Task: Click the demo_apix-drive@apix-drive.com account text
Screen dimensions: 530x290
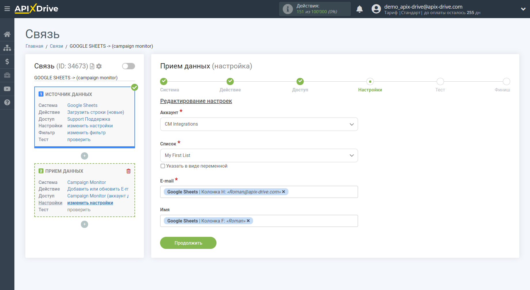Action: pyautogui.click(x=423, y=7)
